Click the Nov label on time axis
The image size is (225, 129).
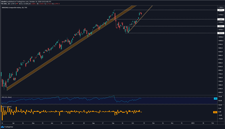[154, 123]
